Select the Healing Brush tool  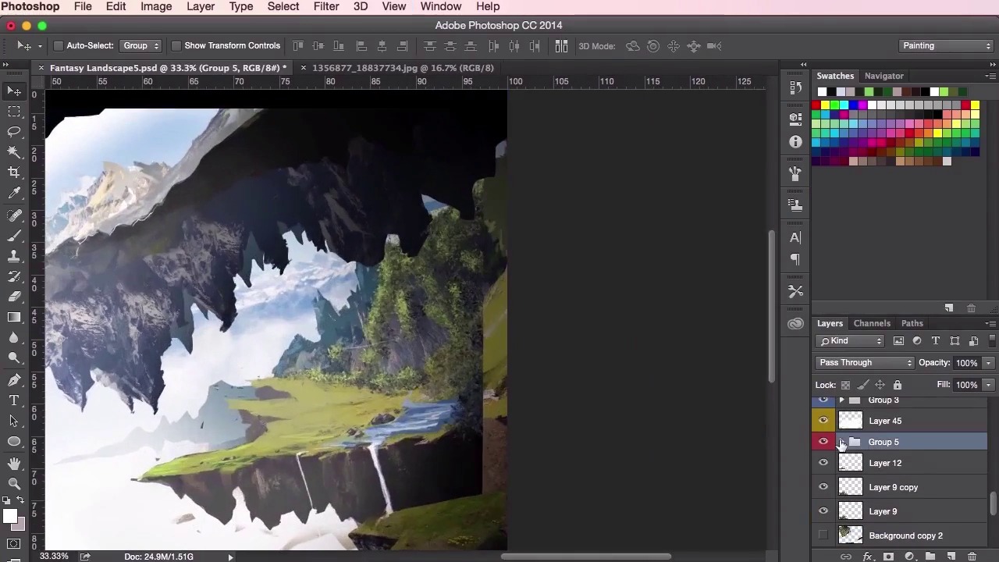(x=14, y=215)
